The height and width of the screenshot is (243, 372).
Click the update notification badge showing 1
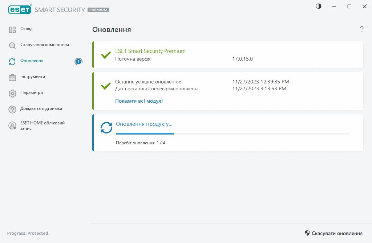click(x=78, y=62)
